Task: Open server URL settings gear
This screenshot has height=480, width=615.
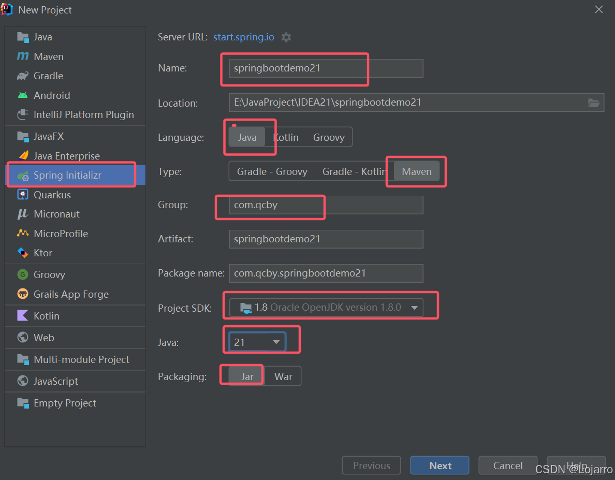Action: 286,37
